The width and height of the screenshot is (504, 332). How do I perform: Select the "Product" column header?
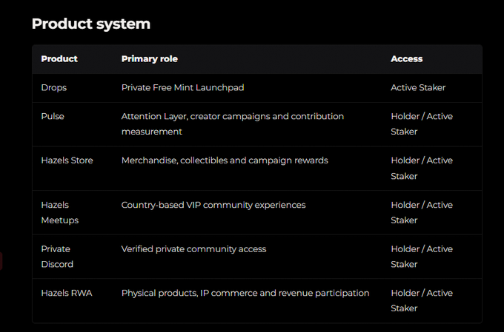(59, 59)
